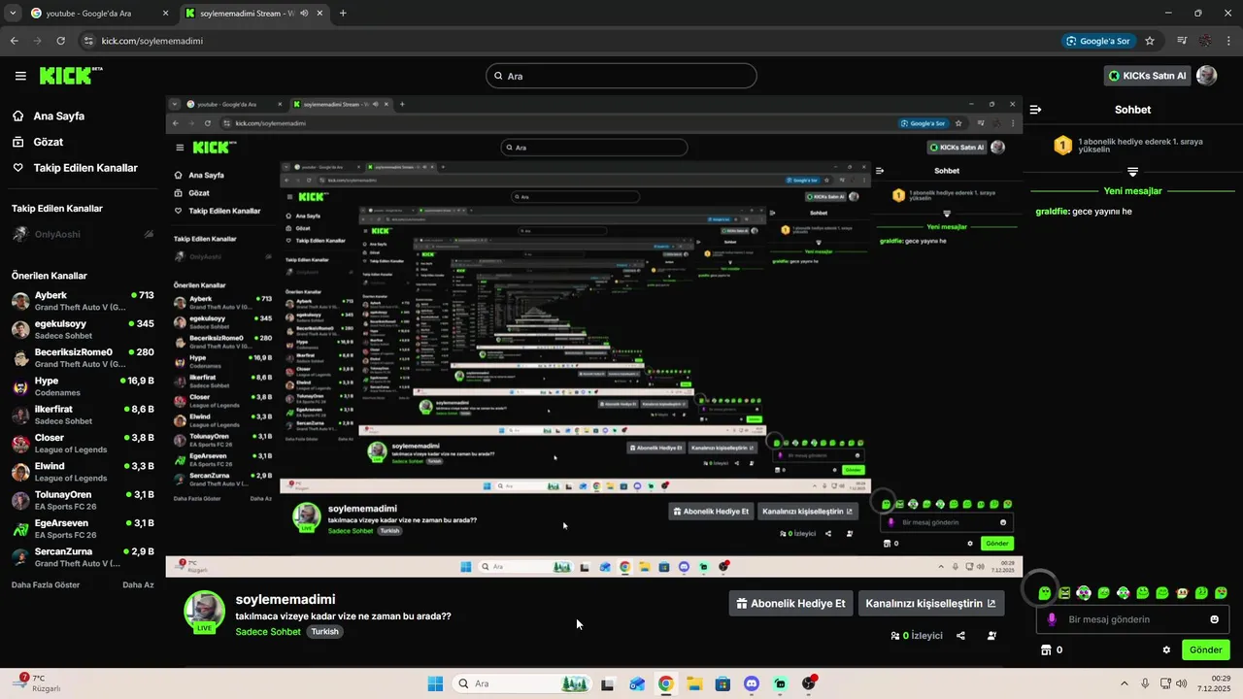Open File Explorer from the taskbar
The height and width of the screenshot is (699, 1243).
pos(694,683)
